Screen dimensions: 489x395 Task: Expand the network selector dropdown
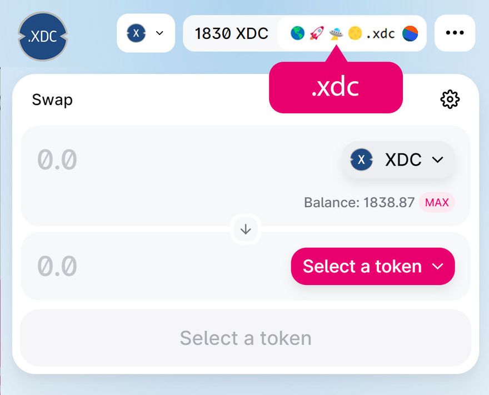tap(146, 33)
